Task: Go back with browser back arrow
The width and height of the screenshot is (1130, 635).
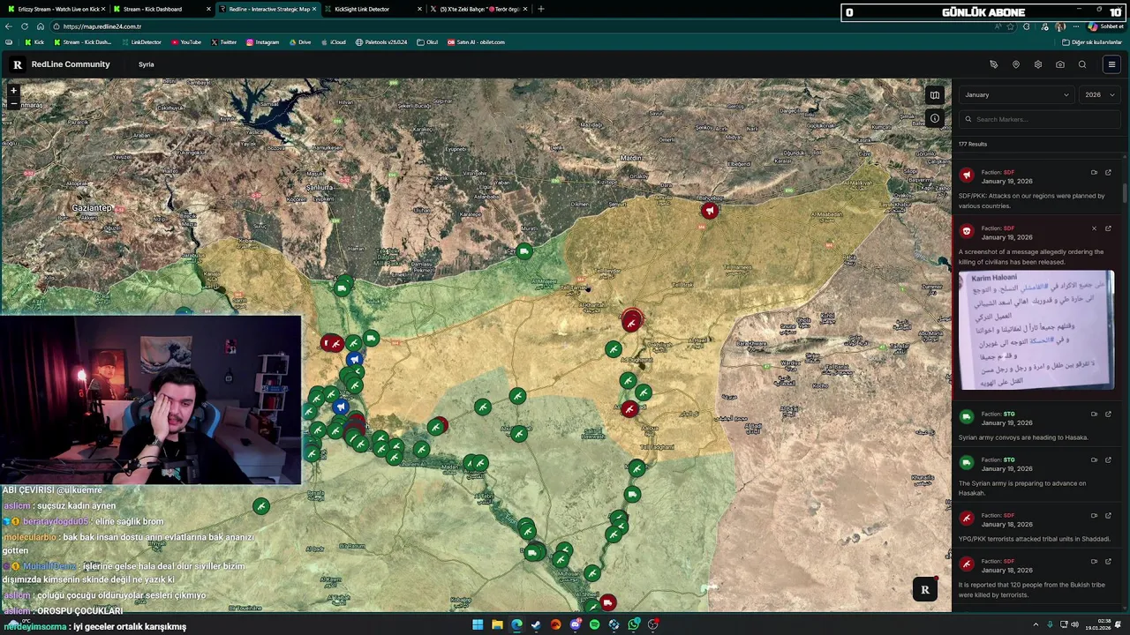Action: (9, 26)
